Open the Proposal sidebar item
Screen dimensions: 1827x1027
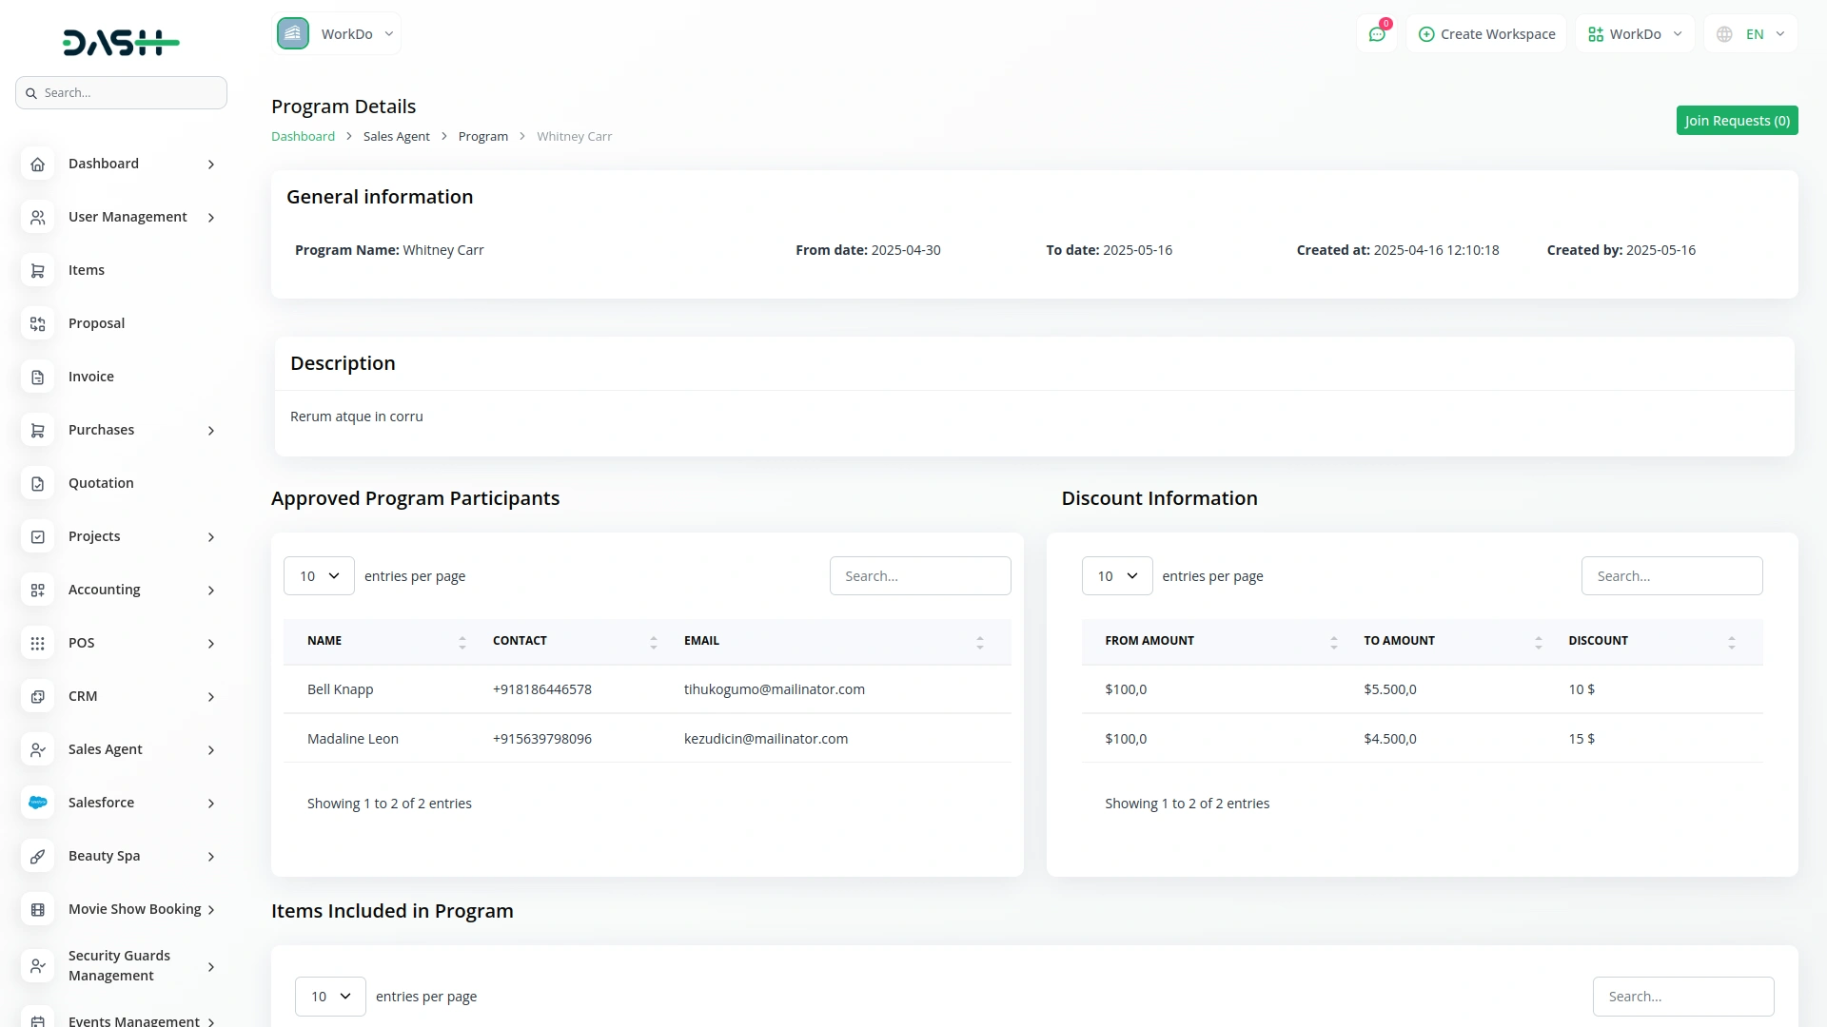click(x=96, y=323)
